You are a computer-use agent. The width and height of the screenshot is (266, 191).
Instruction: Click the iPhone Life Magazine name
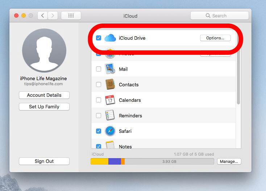43,78
